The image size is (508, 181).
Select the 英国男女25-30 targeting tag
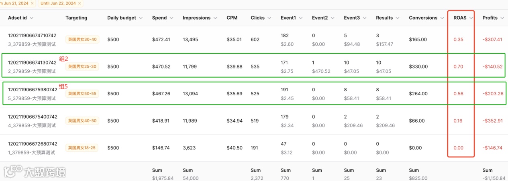pyautogui.click(x=82, y=66)
